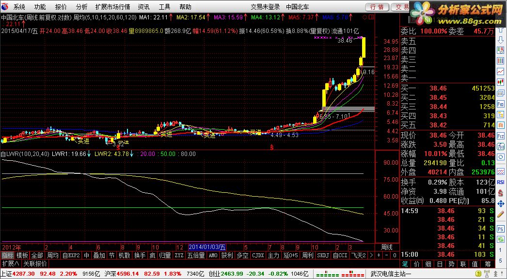Switch to the candlestick chart icon

point(501,81)
